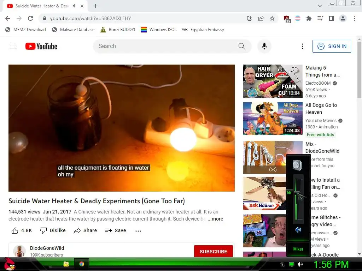Toggle the browser side panel icon
This screenshot has width=362, height=271.
pos(331,18)
